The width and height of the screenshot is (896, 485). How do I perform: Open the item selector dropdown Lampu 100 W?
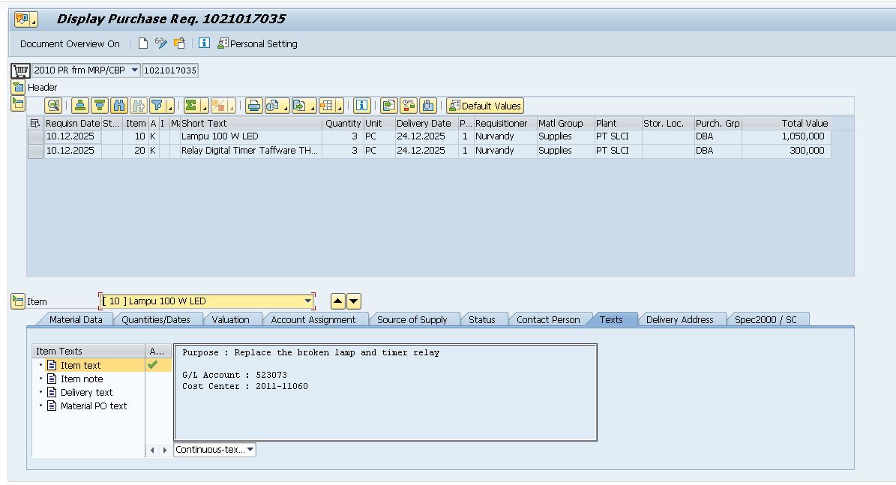tap(307, 301)
